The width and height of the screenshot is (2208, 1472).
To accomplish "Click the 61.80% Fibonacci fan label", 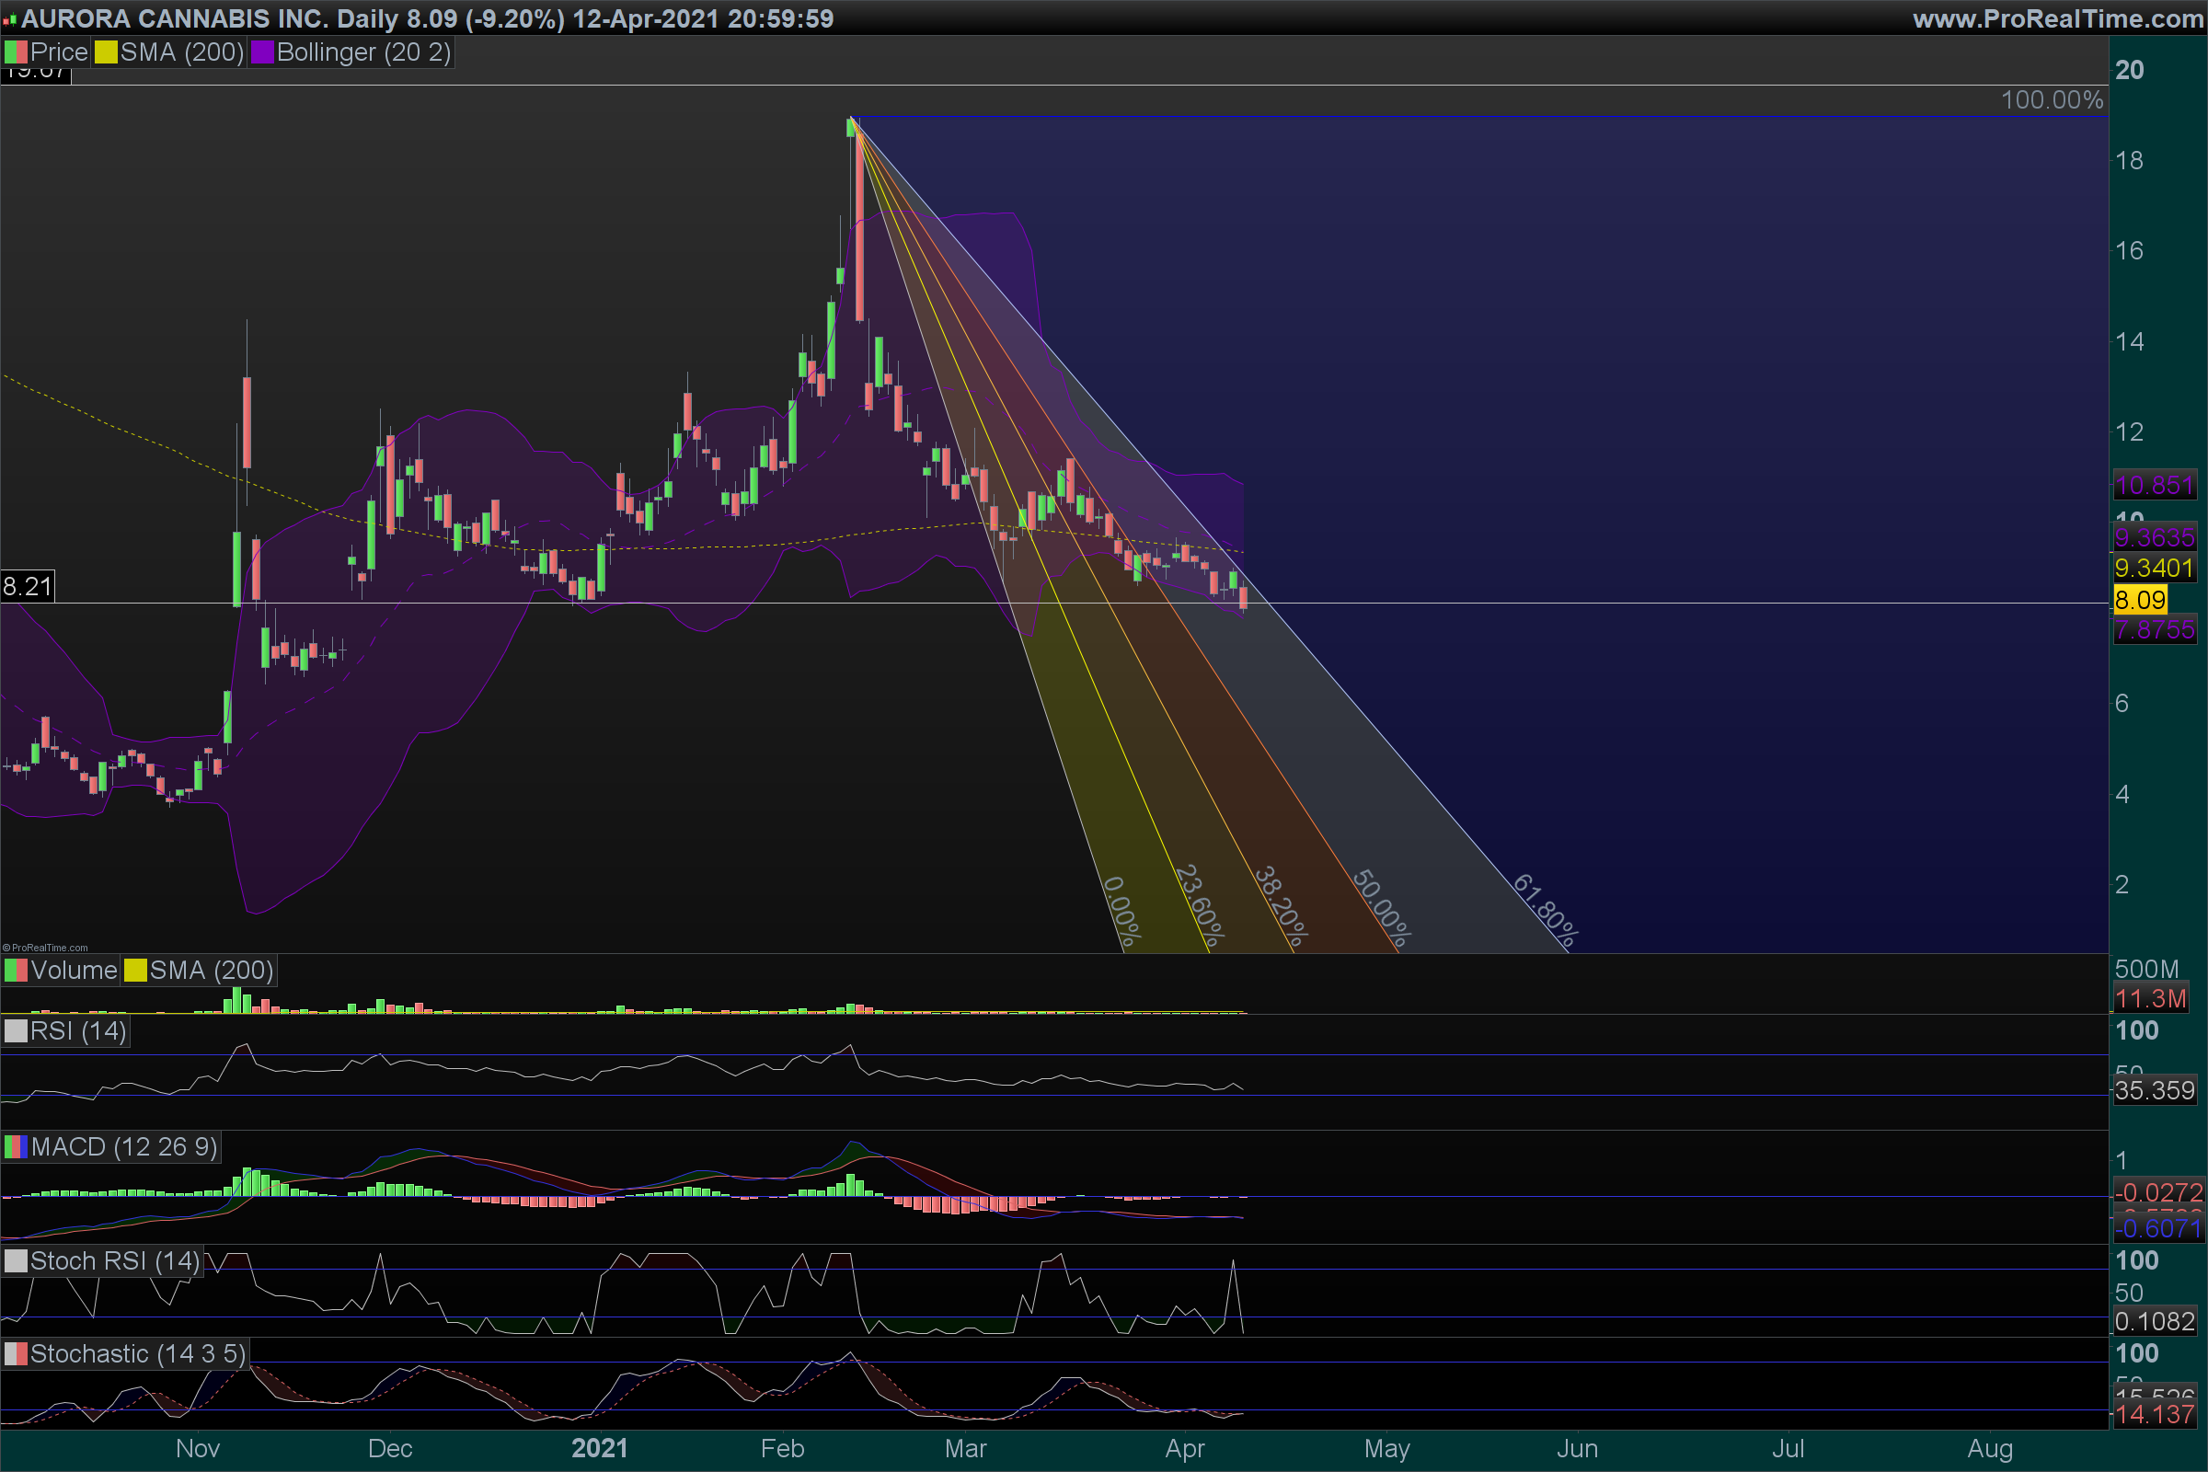I will [1545, 910].
